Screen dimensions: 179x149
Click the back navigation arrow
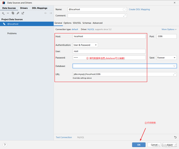46,13
